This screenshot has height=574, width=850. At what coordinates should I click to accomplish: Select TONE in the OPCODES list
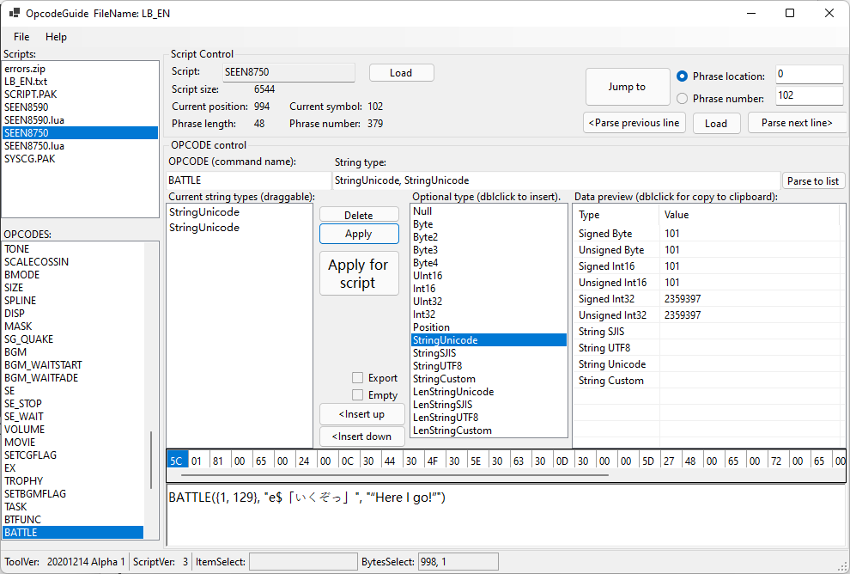pyautogui.click(x=73, y=249)
